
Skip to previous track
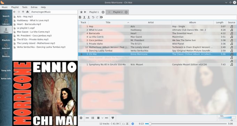[x=87, y=118]
